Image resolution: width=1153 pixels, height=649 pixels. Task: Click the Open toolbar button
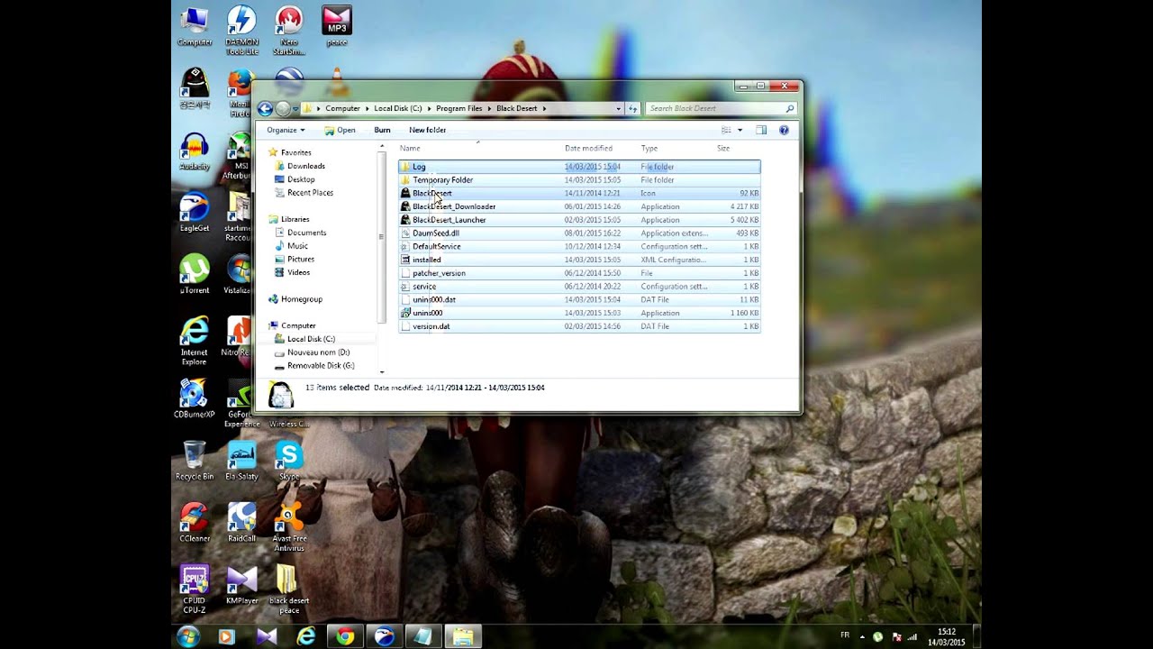[x=340, y=130]
